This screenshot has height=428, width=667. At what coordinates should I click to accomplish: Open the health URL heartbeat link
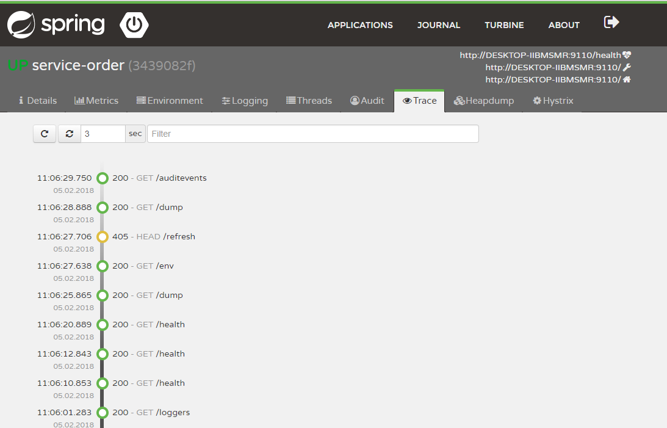coord(545,55)
